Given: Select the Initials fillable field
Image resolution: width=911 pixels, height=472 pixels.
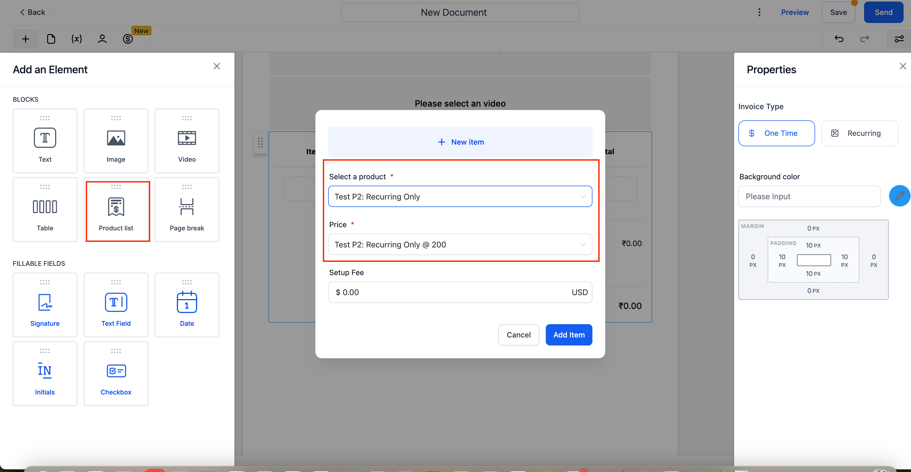Looking at the screenshot, I should tap(45, 374).
